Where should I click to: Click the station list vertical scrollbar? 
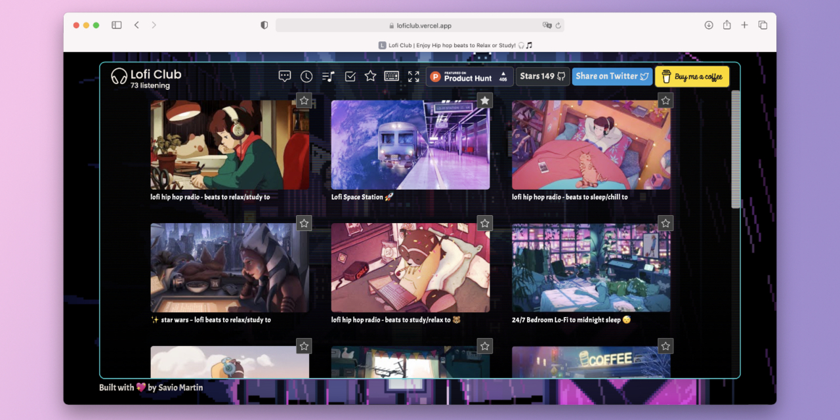pos(736,149)
